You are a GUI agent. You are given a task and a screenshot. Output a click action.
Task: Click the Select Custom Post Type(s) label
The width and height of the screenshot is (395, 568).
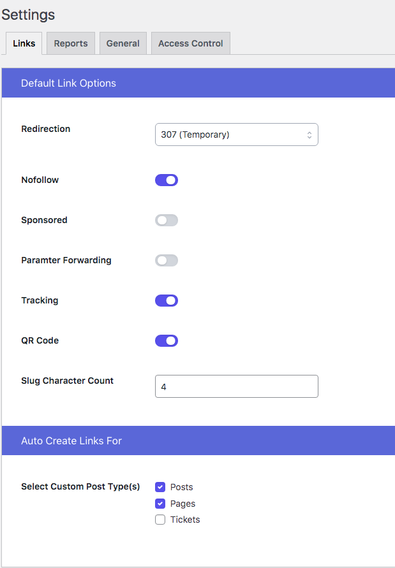[x=80, y=486]
